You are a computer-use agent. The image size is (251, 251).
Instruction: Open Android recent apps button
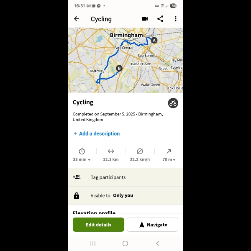click(x=93, y=243)
